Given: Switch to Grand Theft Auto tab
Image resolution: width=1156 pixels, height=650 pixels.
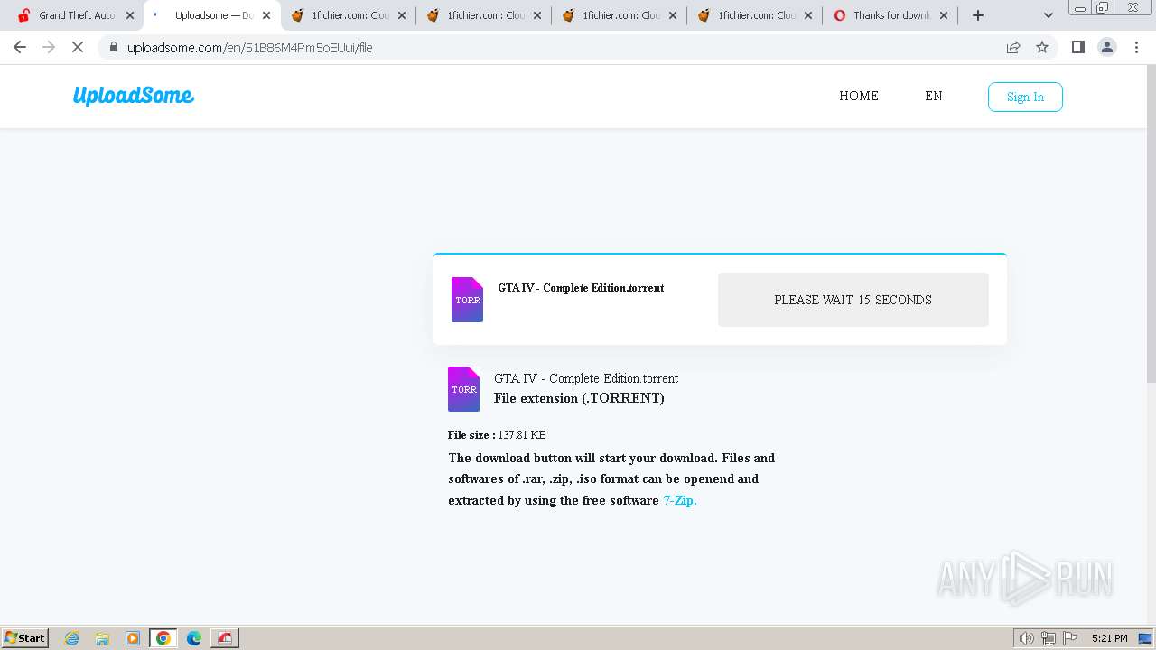Looking at the screenshot, I should tap(76, 15).
